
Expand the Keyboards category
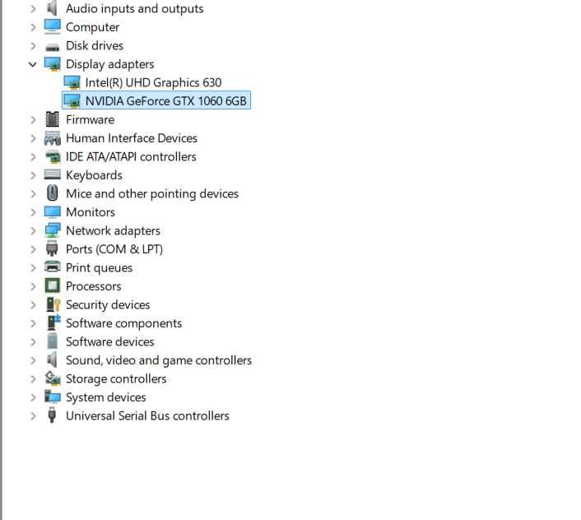tap(33, 175)
